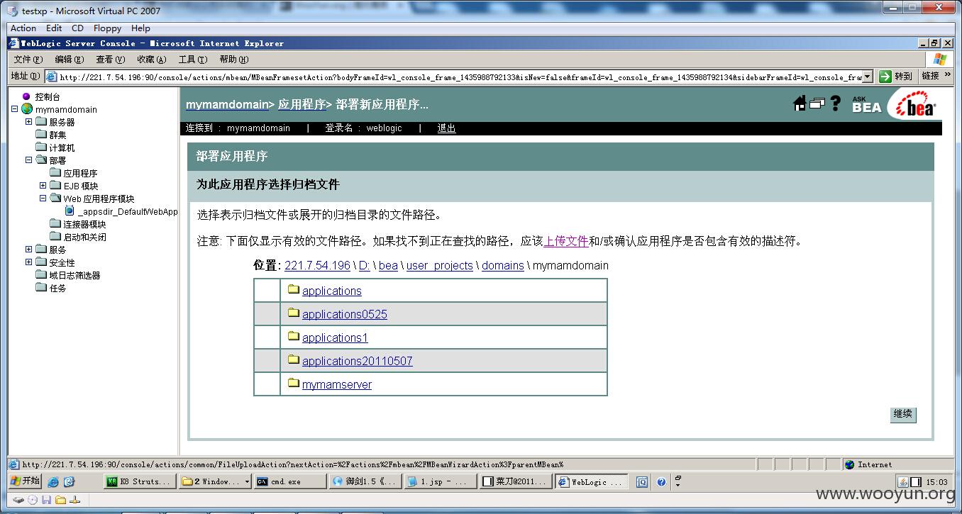Click the 退出 logout link
The width and height of the screenshot is (962, 514).
click(x=446, y=128)
